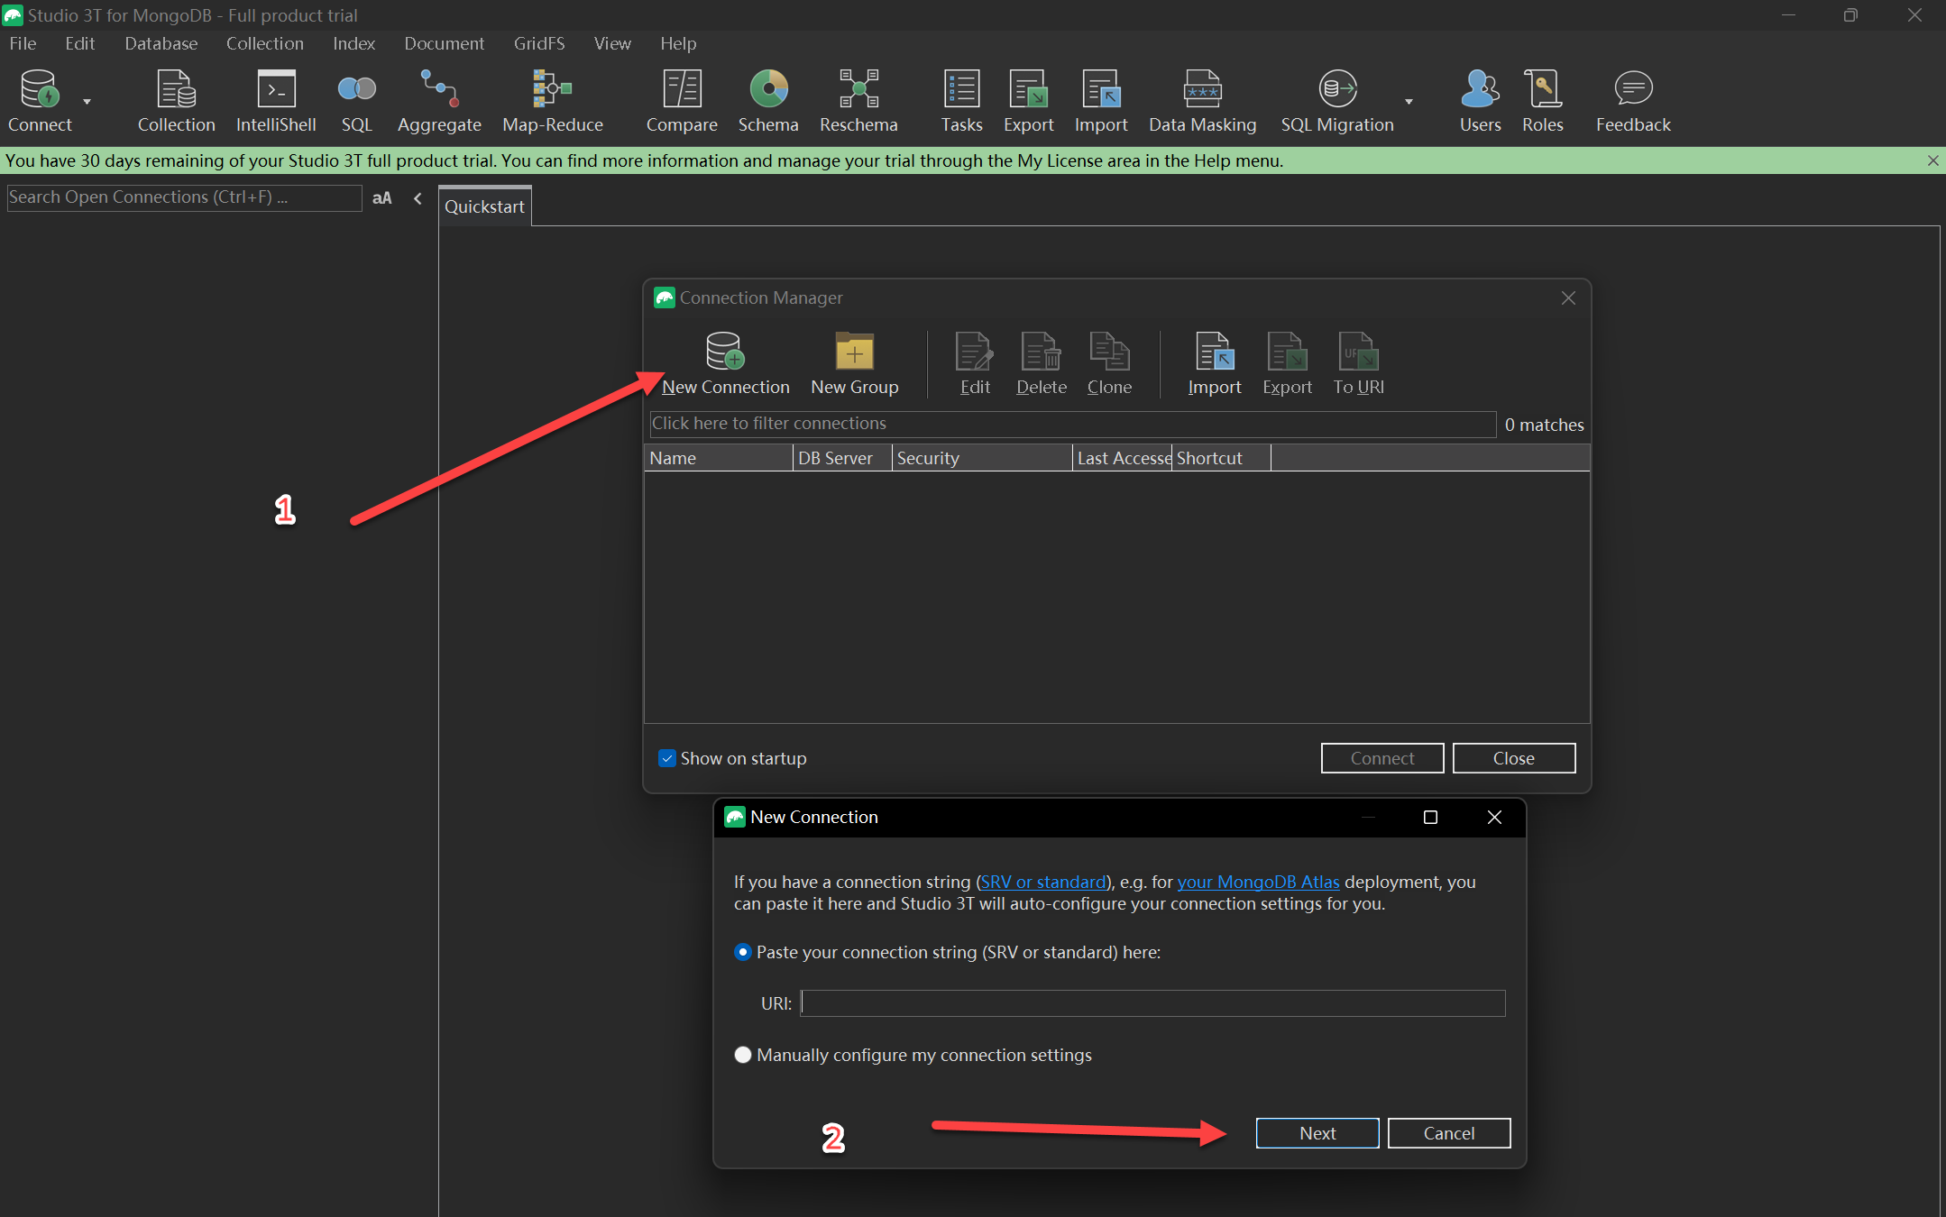Select Paste your connection string option

pyautogui.click(x=743, y=952)
